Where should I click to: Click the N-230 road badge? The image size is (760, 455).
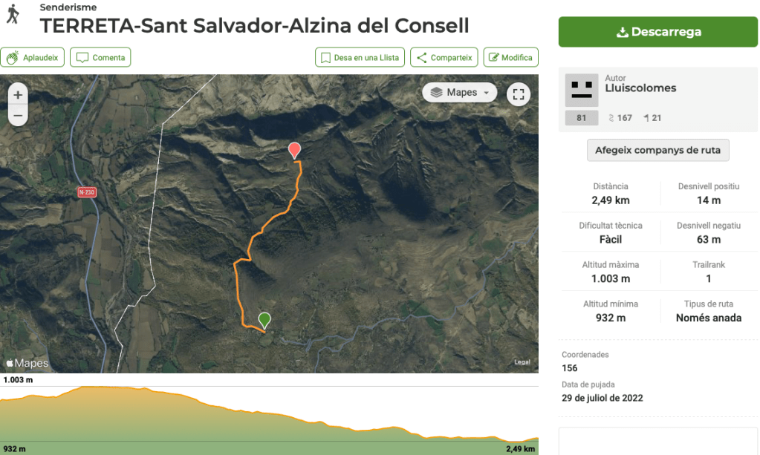tap(87, 192)
